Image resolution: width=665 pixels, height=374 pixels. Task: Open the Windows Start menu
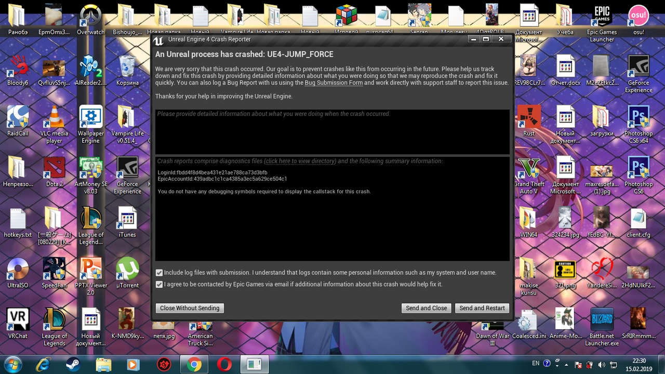click(12, 364)
